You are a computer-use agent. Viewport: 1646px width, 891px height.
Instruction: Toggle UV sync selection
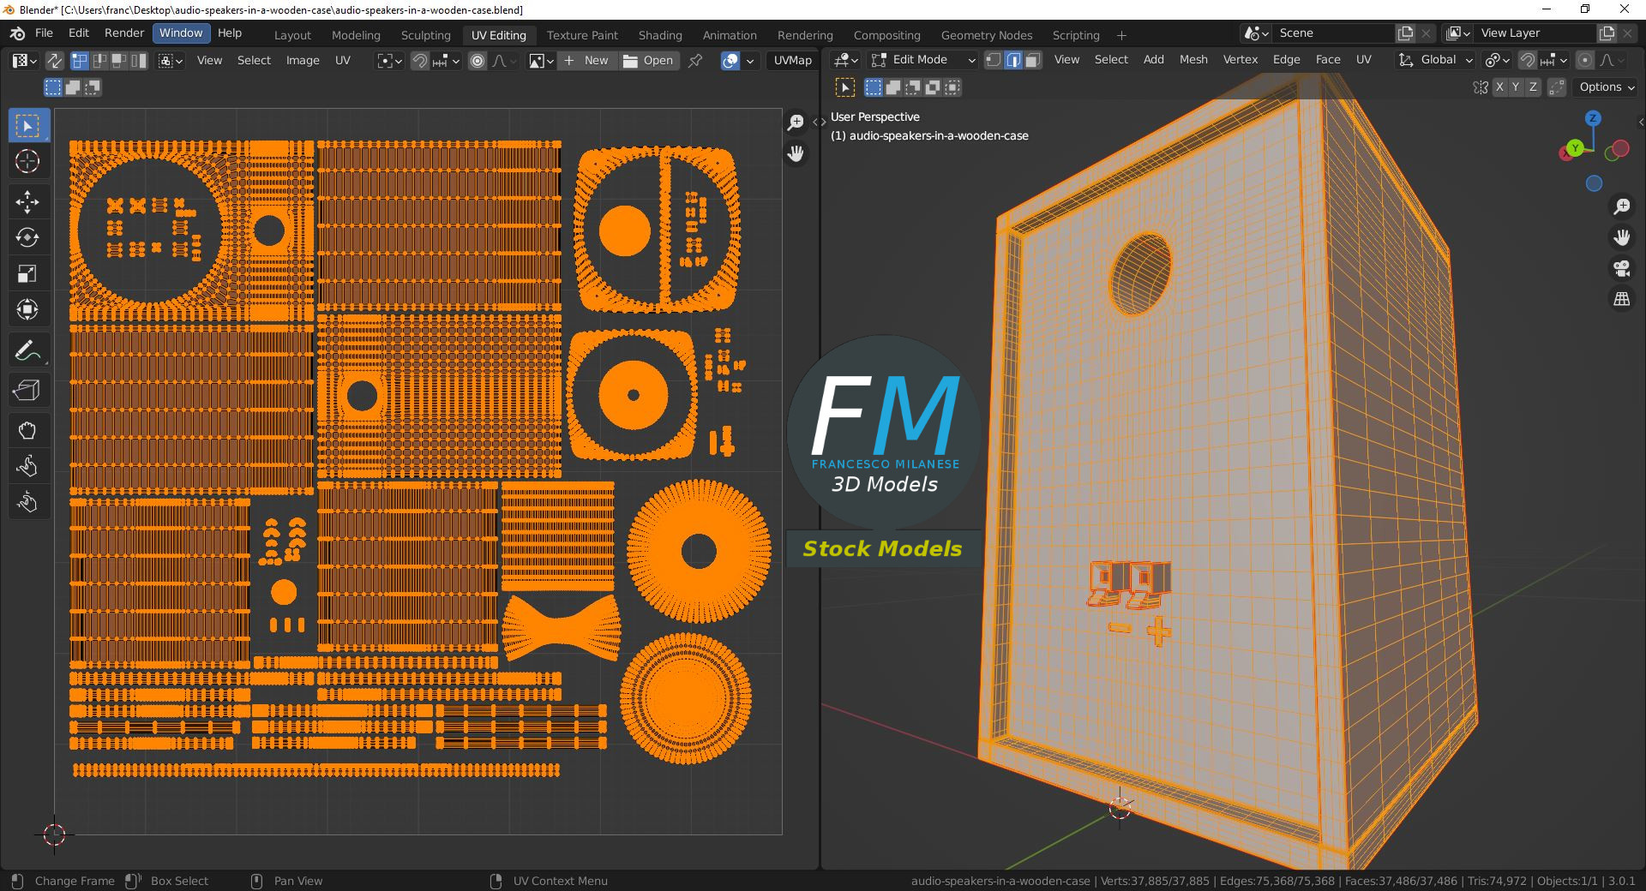54,61
